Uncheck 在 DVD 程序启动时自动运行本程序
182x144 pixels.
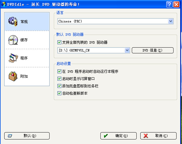59,71
